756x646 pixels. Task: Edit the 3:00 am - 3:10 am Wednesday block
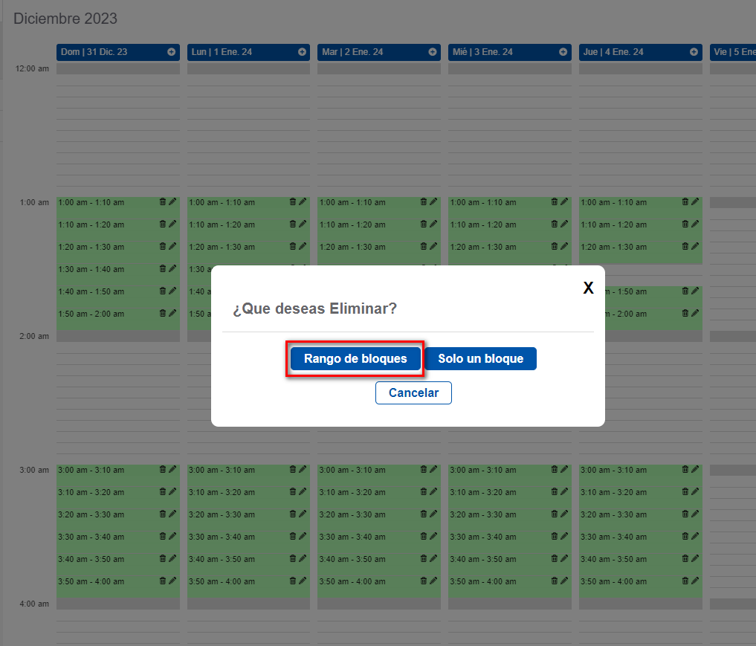563,469
